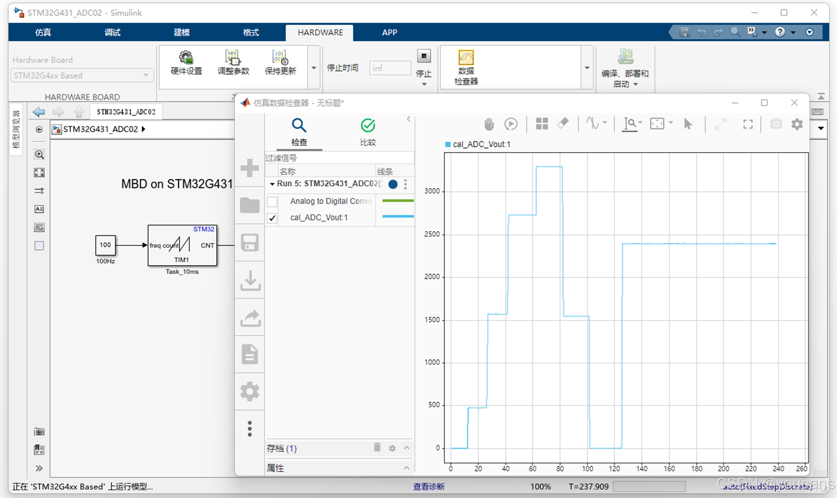Stop the run with the 停止 button
This screenshot has width=837, height=498.
tap(424, 56)
